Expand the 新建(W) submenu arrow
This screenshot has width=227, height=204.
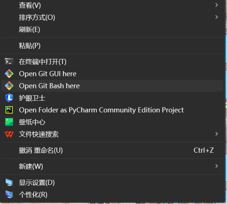pos(217,166)
